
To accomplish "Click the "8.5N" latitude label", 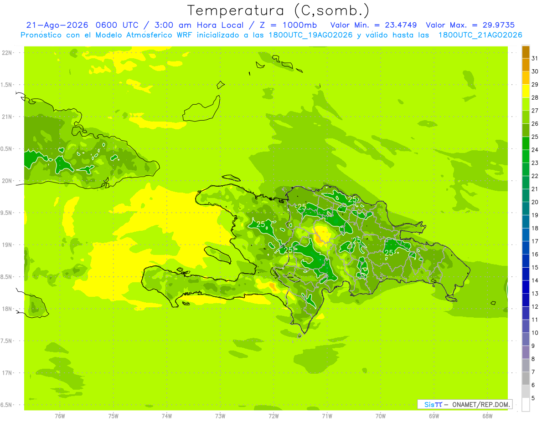I will tap(6, 277).
